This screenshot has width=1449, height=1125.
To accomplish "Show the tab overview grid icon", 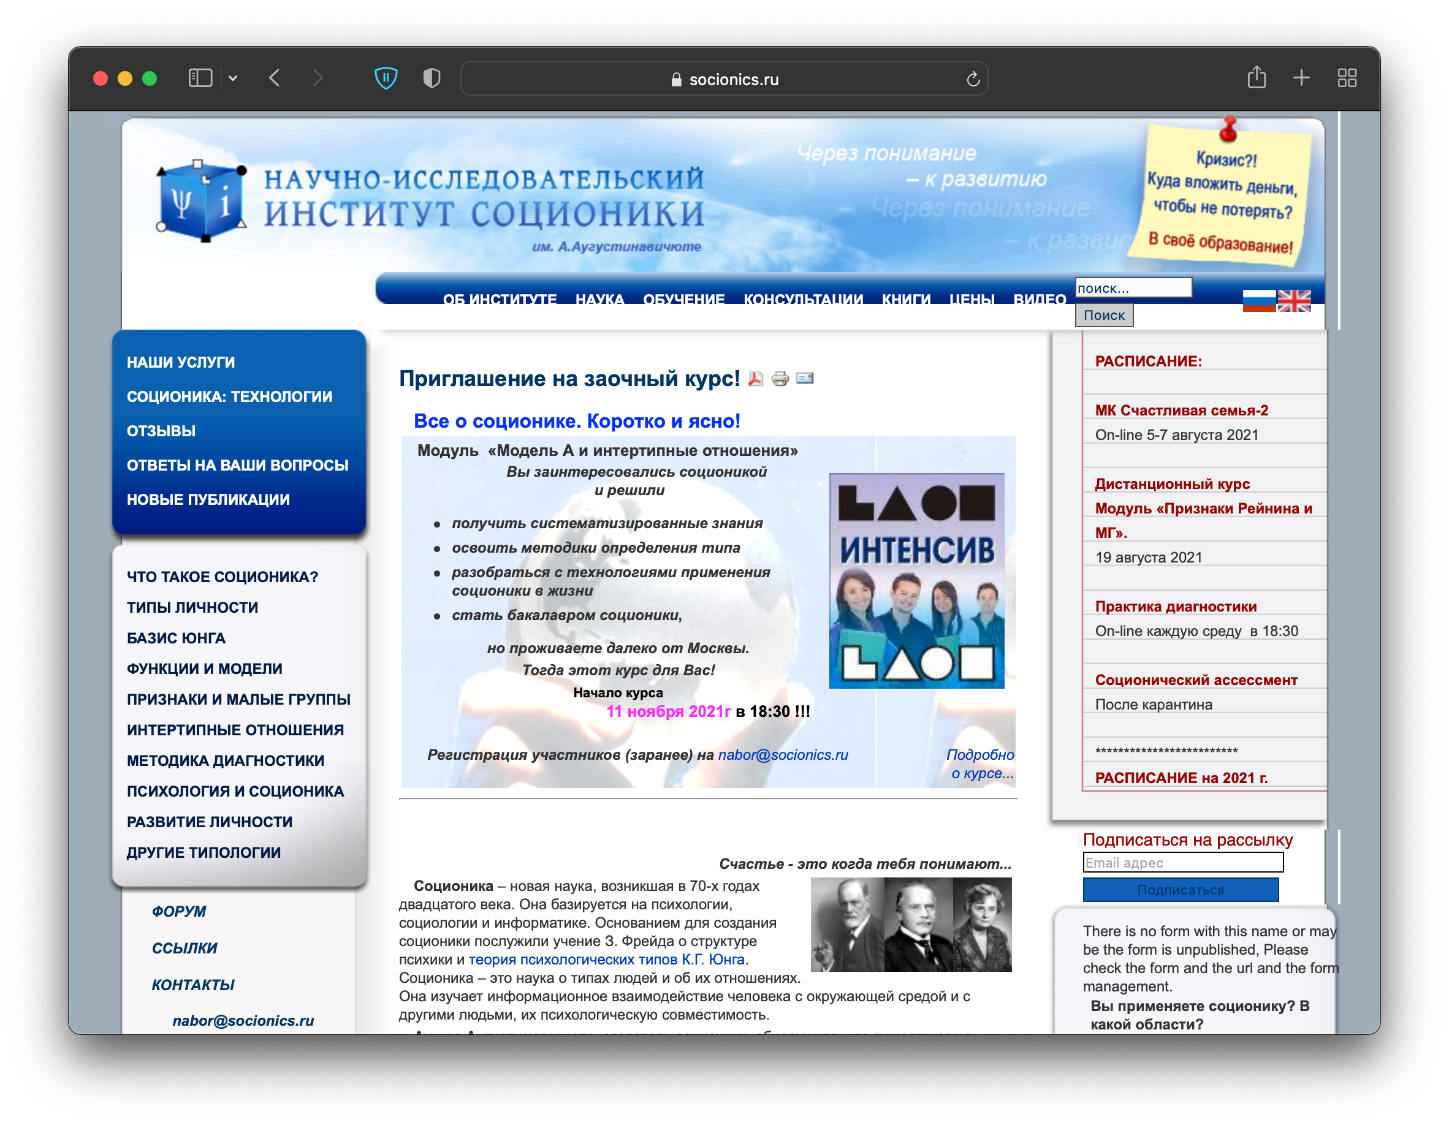I will [1346, 78].
